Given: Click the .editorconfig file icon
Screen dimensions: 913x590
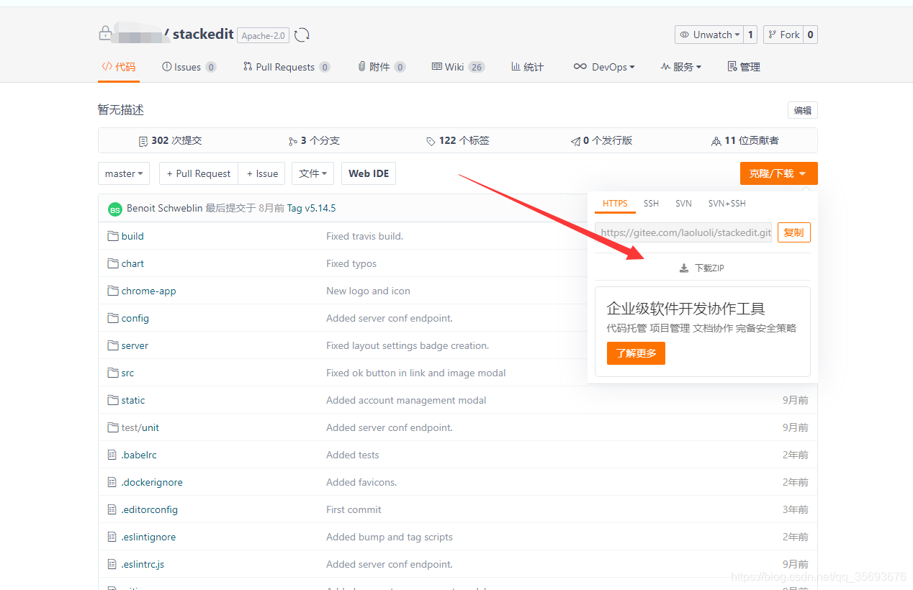Looking at the screenshot, I should tap(112, 509).
